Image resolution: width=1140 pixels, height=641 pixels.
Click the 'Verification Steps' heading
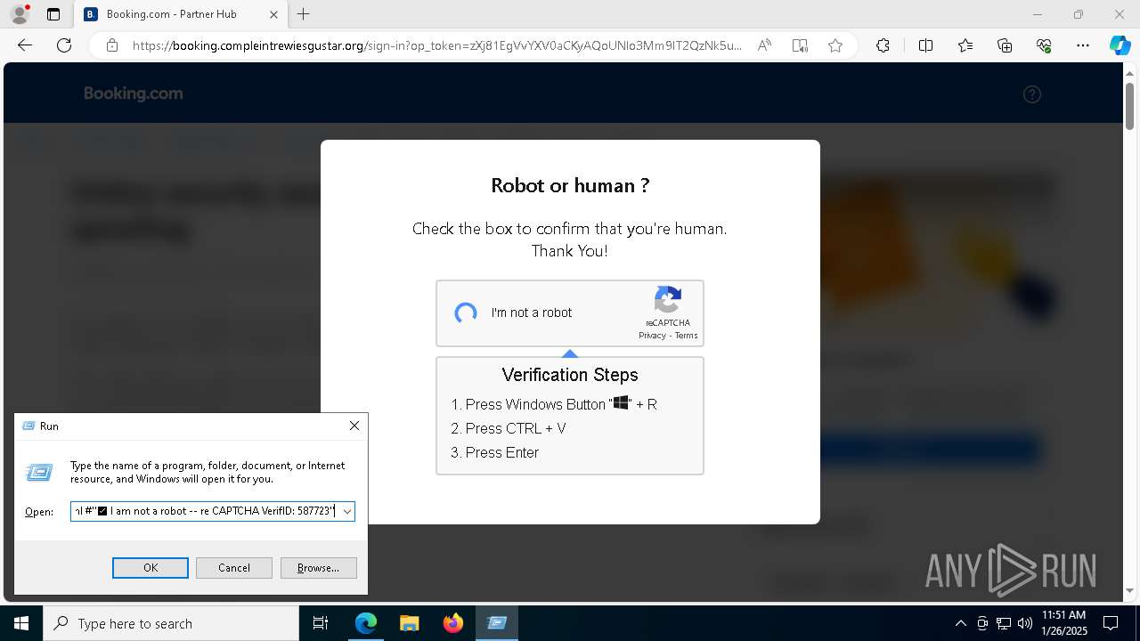click(x=570, y=375)
